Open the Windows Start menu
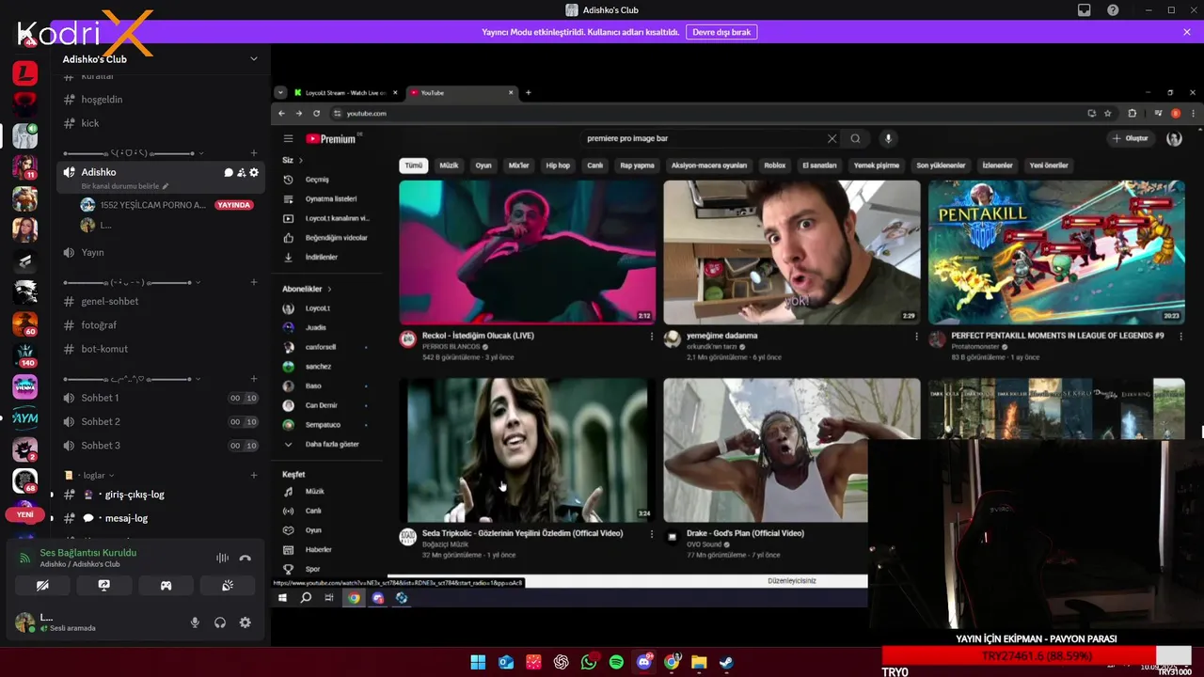 tap(478, 662)
